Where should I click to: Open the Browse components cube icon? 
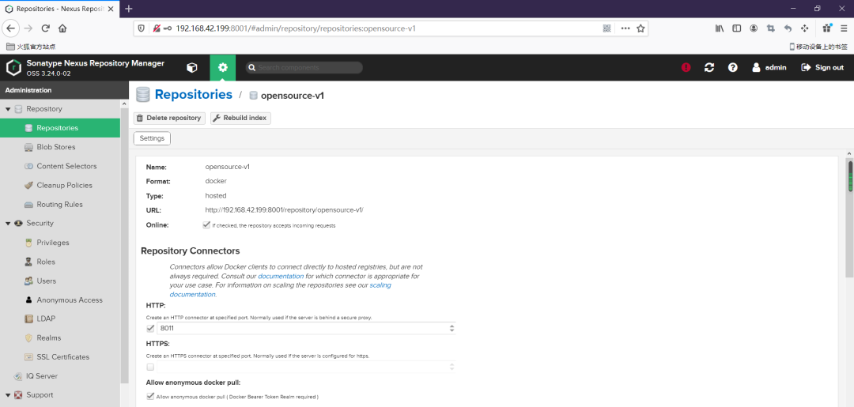click(191, 67)
